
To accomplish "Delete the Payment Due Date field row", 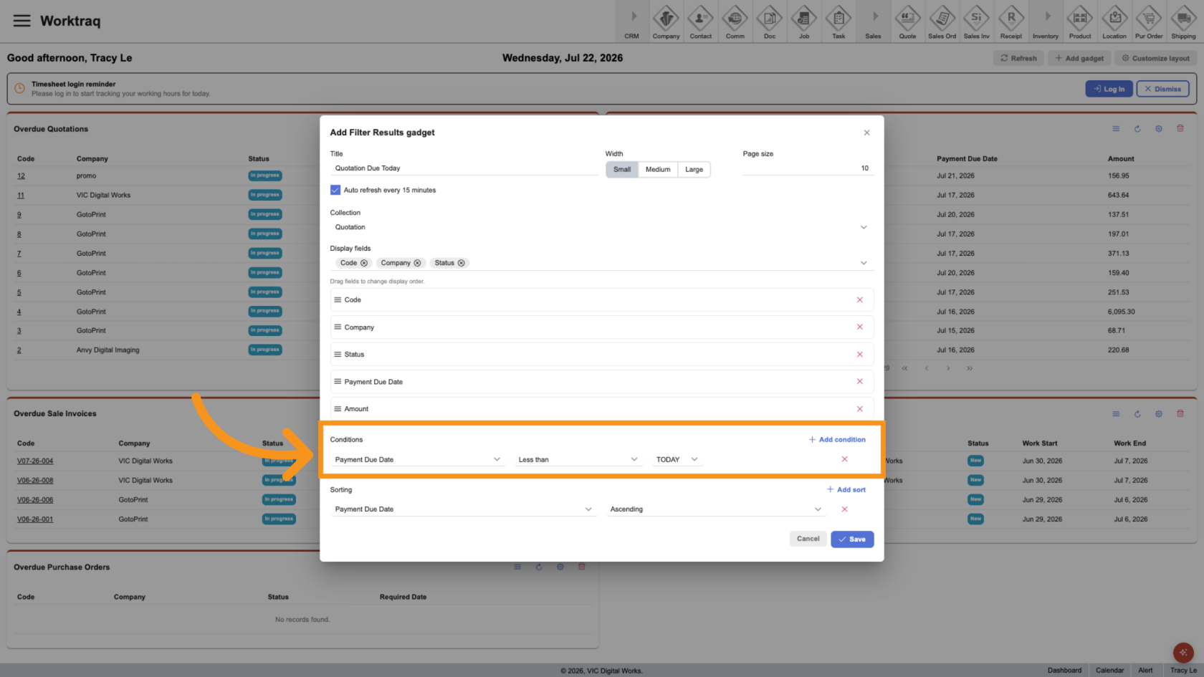I will click(859, 382).
